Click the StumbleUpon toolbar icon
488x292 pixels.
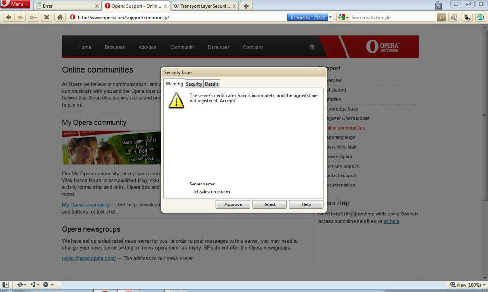coord(480,18)
